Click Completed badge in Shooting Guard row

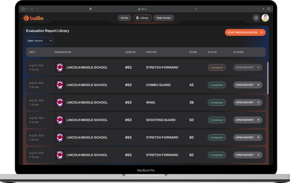pos(216,120)
